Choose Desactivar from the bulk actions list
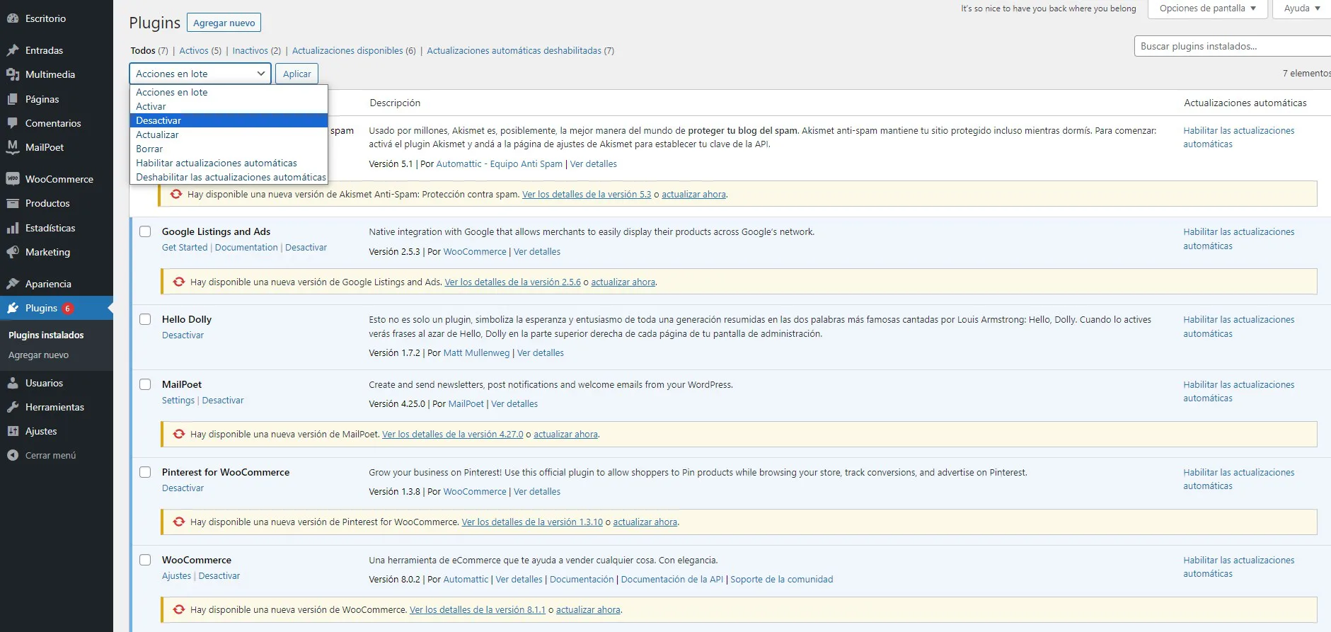Viewport: 1331px width, 632px height. click(159, 120)
